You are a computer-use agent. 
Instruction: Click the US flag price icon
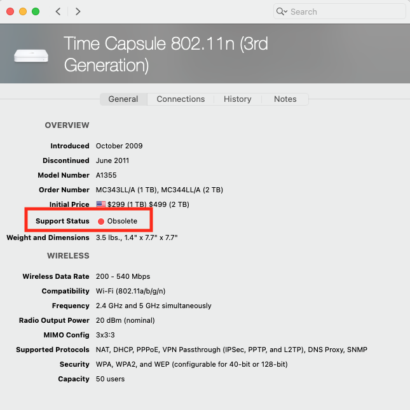point(101,204)
